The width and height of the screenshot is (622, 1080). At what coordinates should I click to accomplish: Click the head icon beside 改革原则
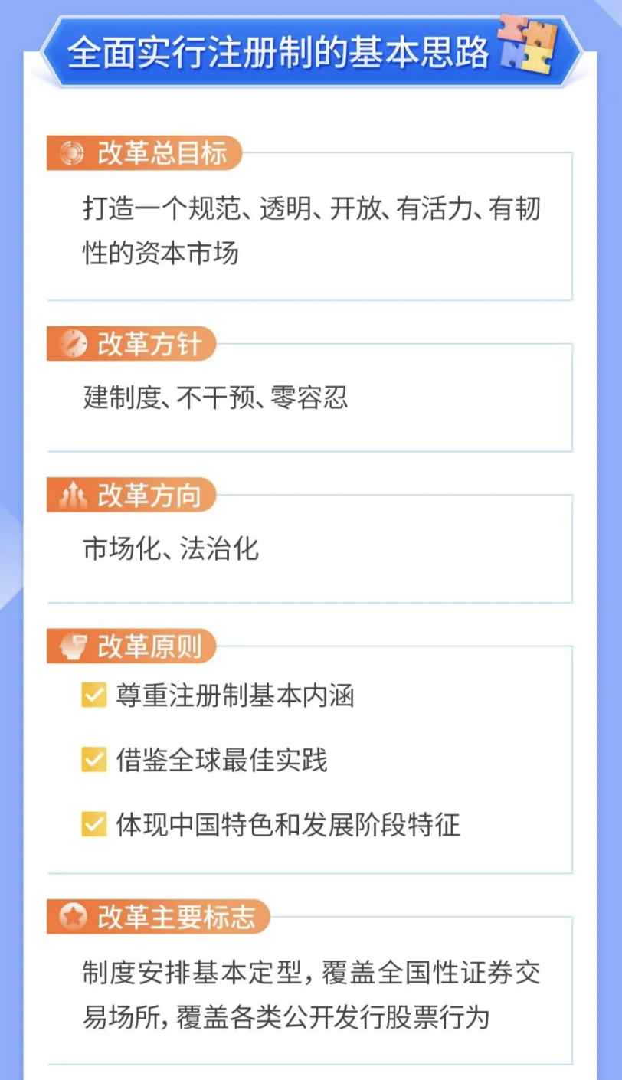pyautogui.click(x=74, y=647)
